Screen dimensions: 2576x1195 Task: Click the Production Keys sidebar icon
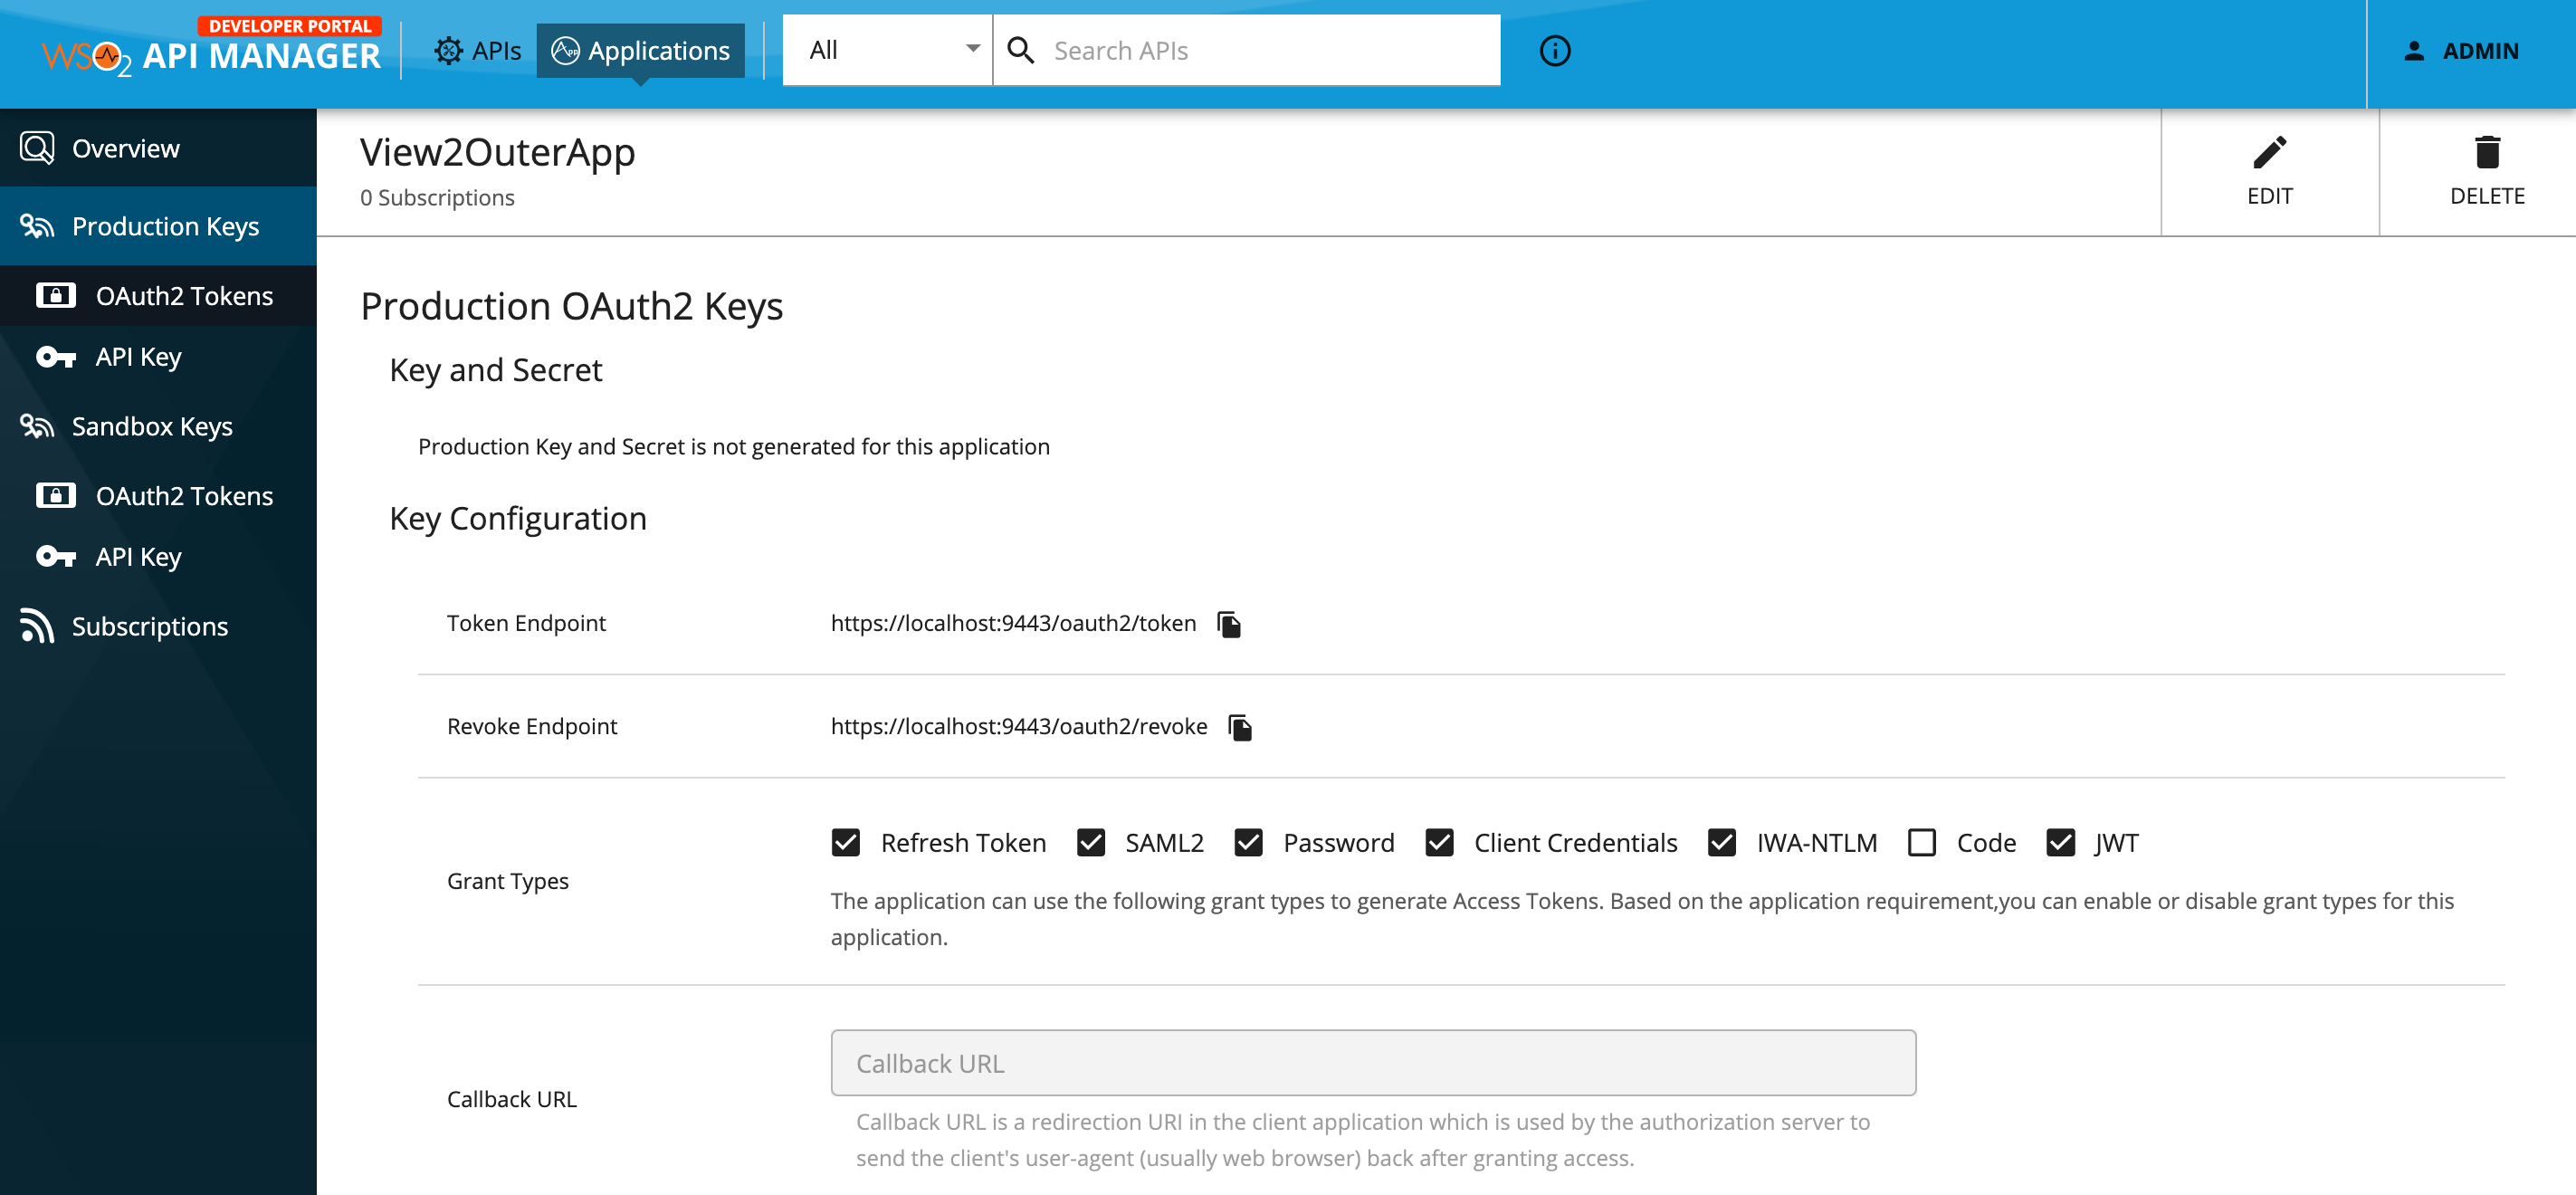pos(37,227)
